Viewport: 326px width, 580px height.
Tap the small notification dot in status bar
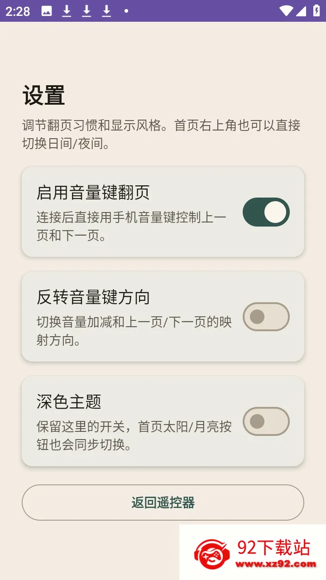[126, 11]
